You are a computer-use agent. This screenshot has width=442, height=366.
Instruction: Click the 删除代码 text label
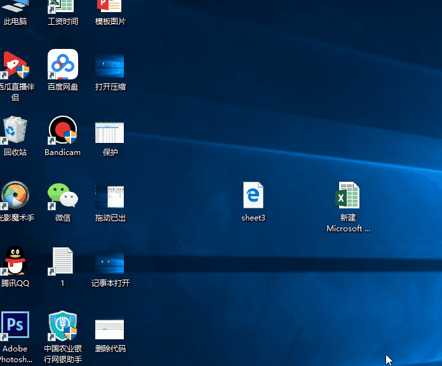[x=110, y=349]
